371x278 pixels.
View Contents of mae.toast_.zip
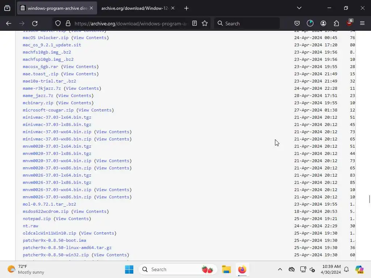(x=80, y=74)
